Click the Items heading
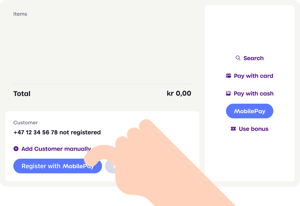Viewport: 300px width, 206px height. click(20, 14)
